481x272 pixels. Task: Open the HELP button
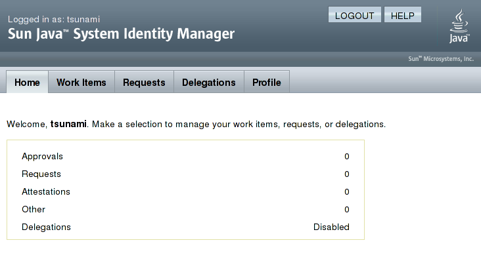tap(402, 14)
